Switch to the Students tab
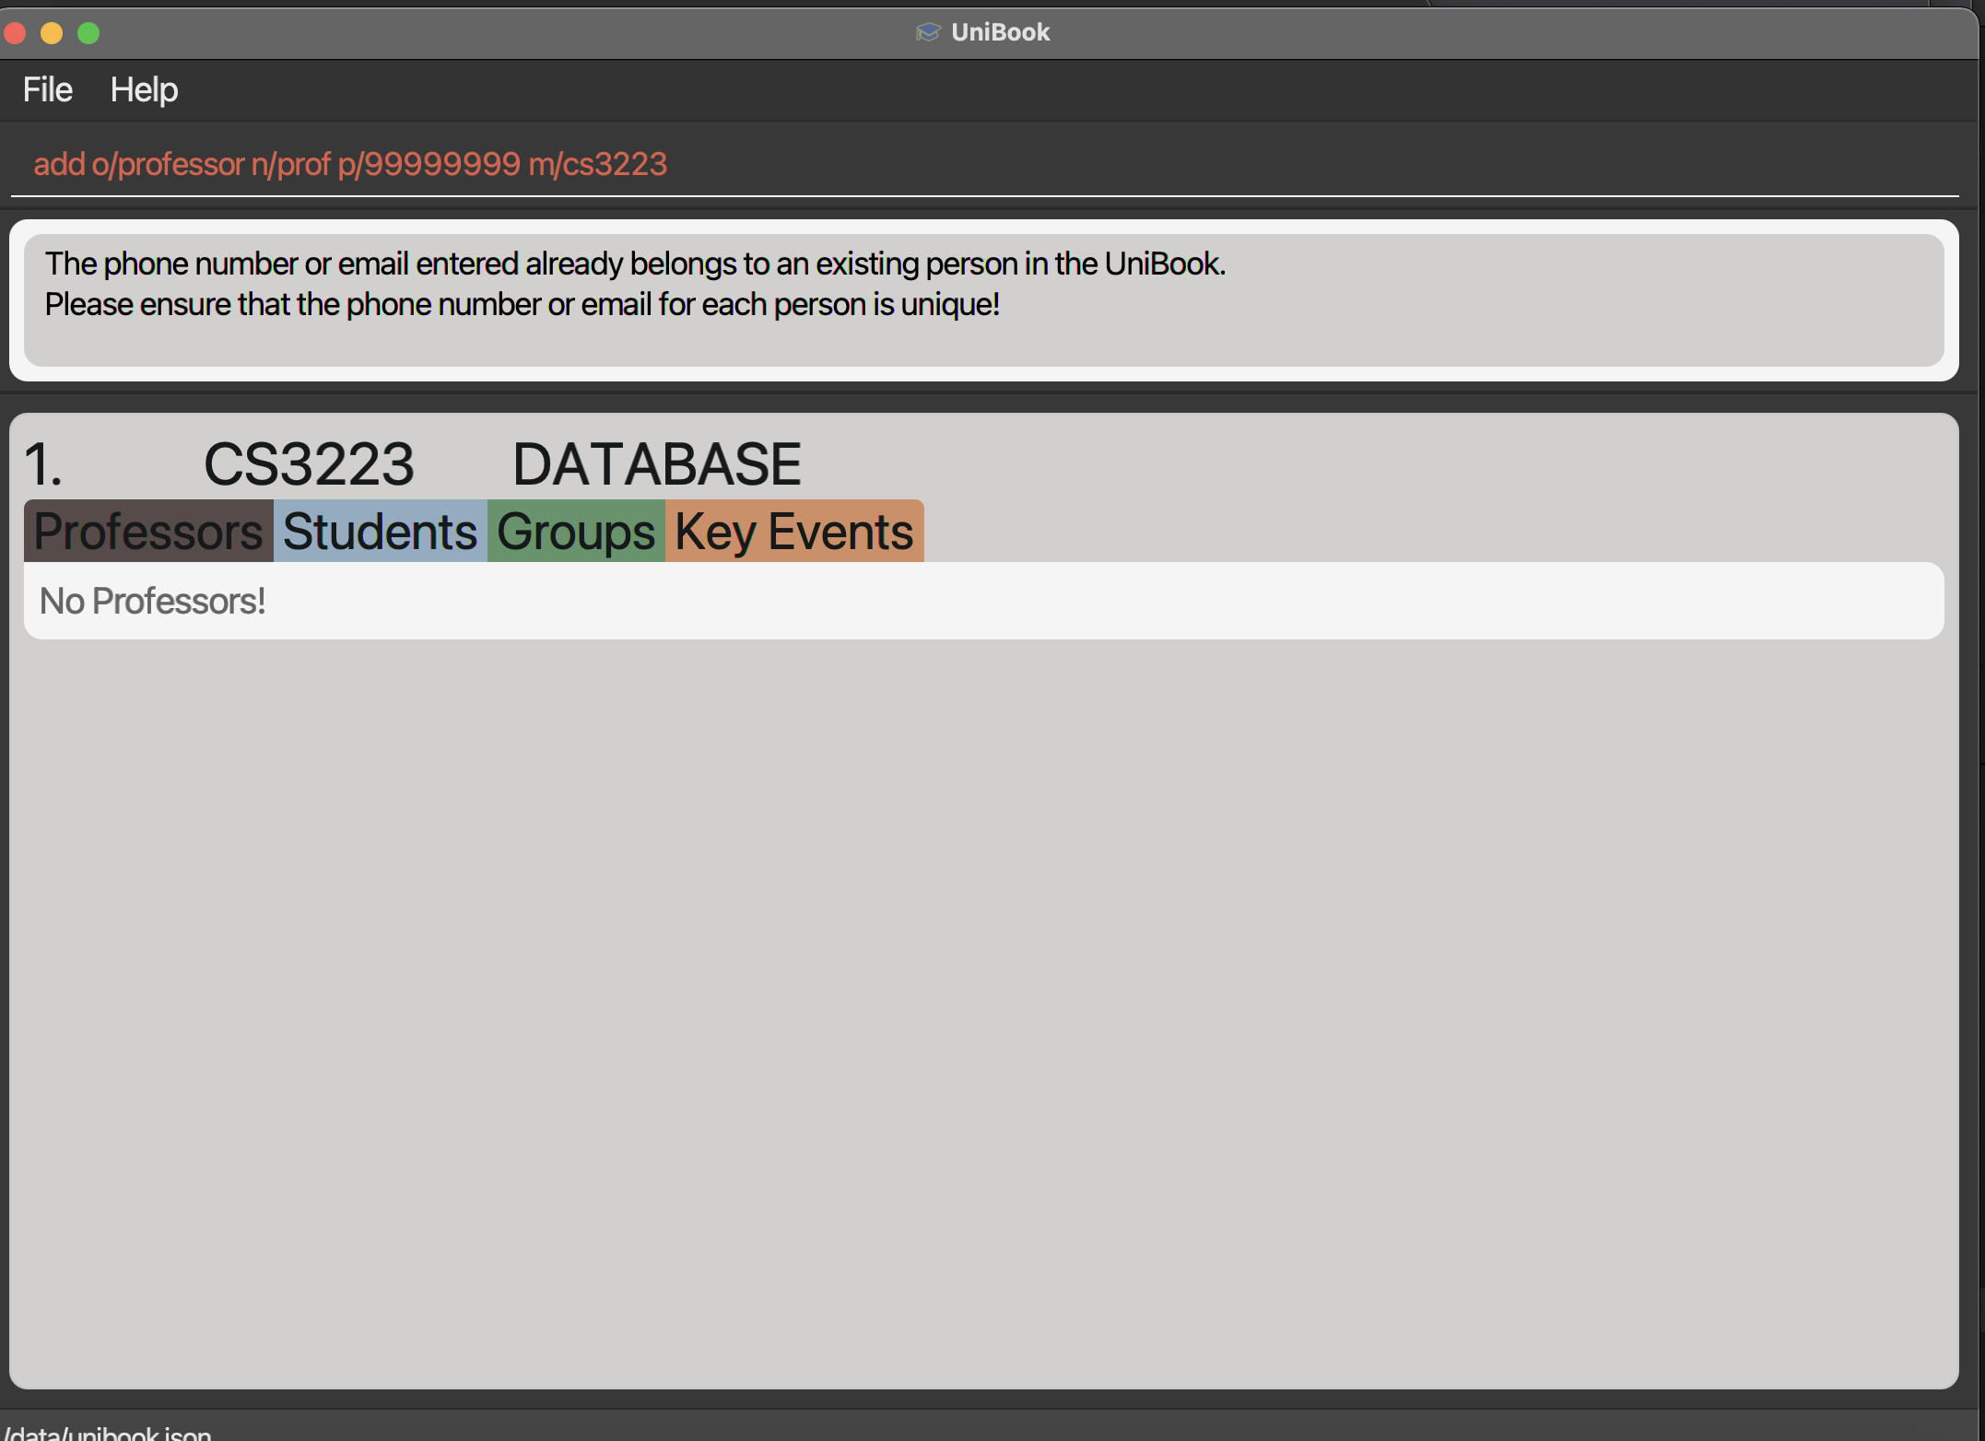 coord(380,532)
